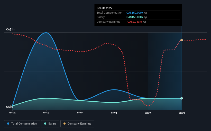Click the 2019 x-axis label
This screenshot has height=131, width=211.
coord(46,113)
